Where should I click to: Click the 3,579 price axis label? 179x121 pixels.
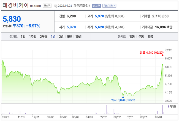pos(168,101)
